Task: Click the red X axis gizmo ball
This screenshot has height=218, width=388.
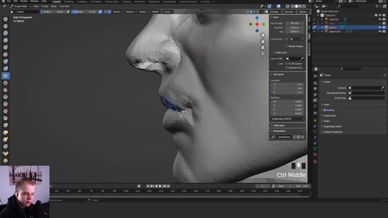Action: (x=257, y=24)
